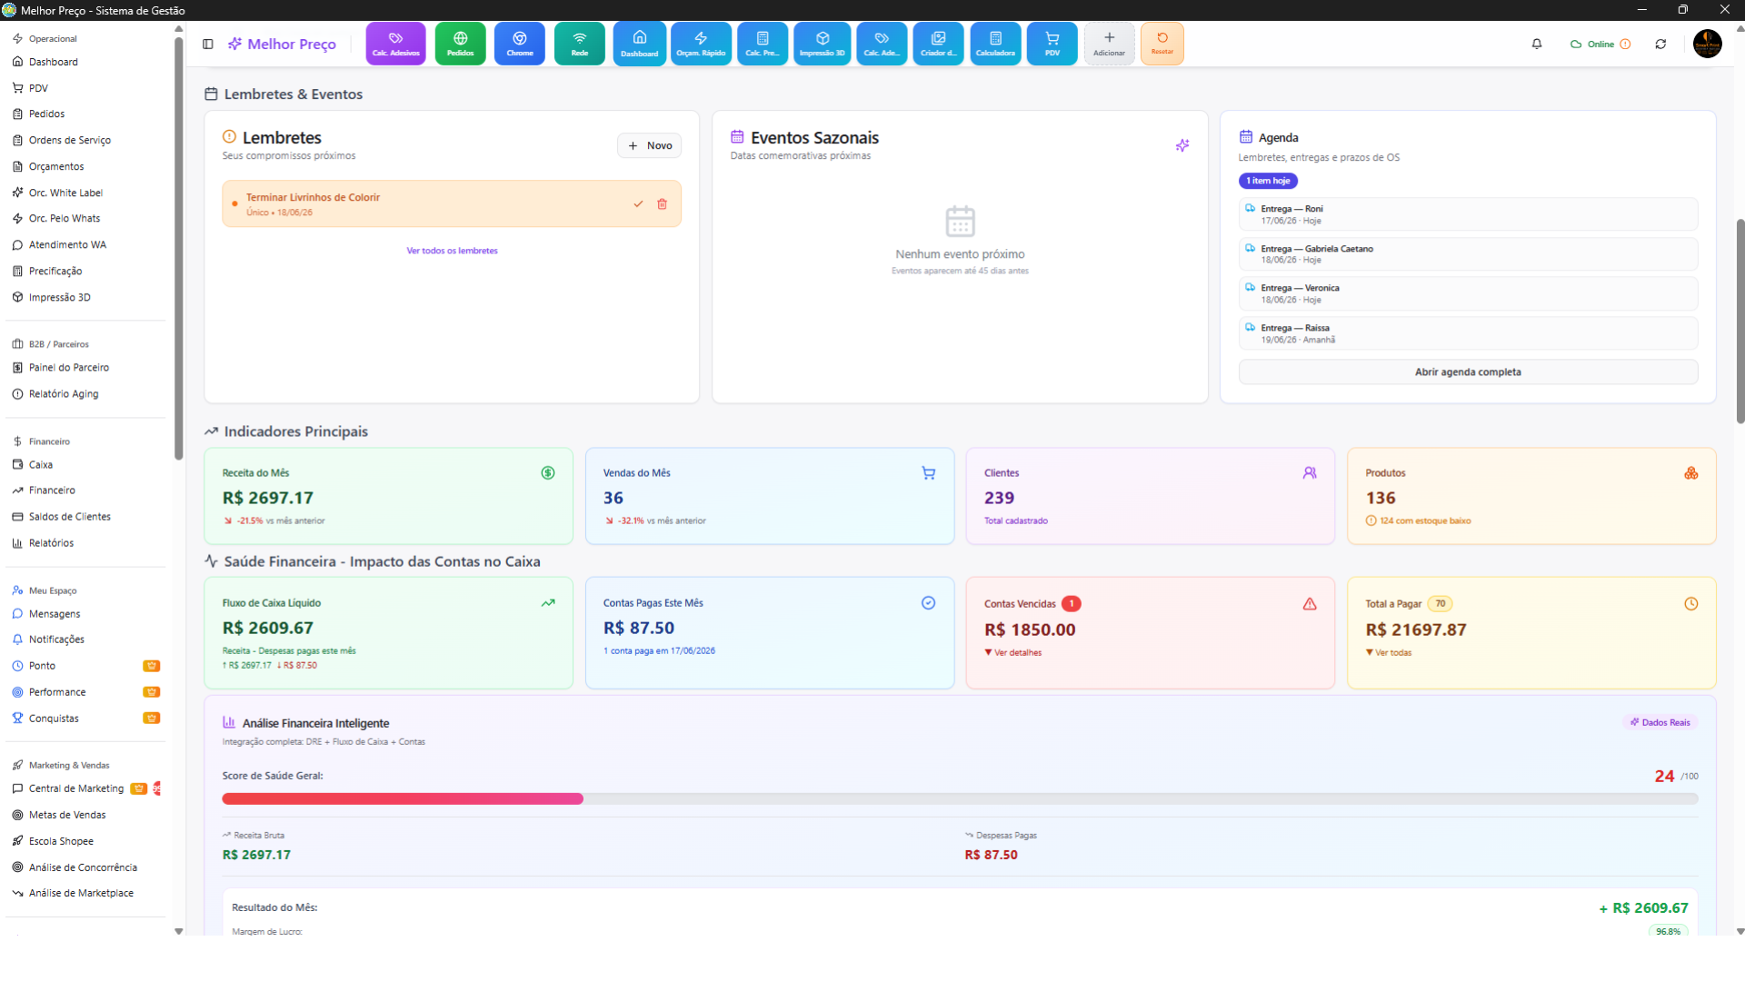1745x981 pixels.
Task: Open Ver todos os lembretes link
Action: (x=452, y=251)
